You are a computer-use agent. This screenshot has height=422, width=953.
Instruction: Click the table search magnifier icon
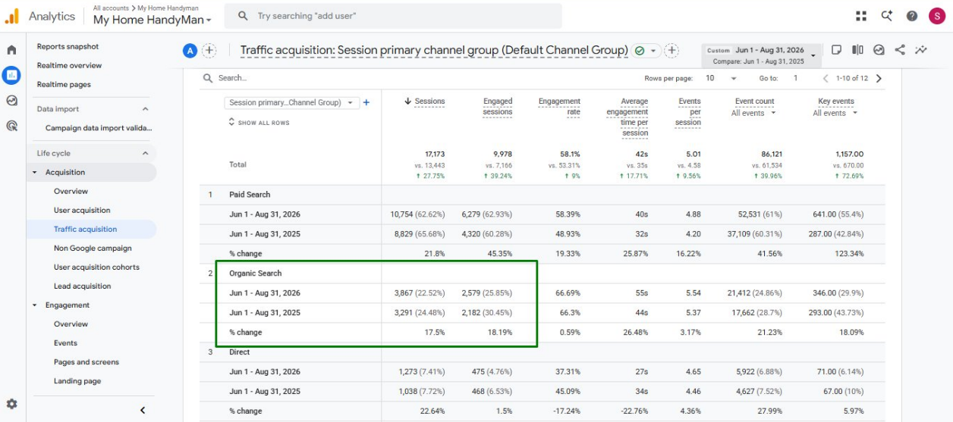click(208, 78)
